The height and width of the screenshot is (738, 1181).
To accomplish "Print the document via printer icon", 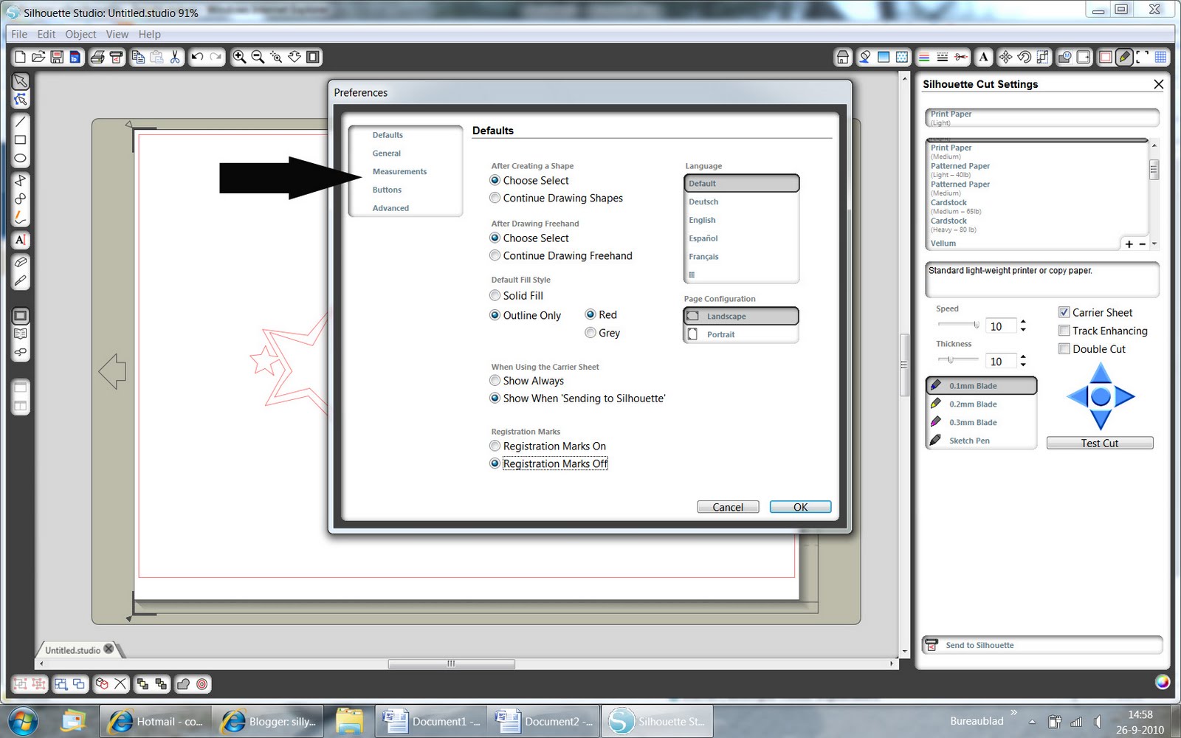I will [97, 57].
